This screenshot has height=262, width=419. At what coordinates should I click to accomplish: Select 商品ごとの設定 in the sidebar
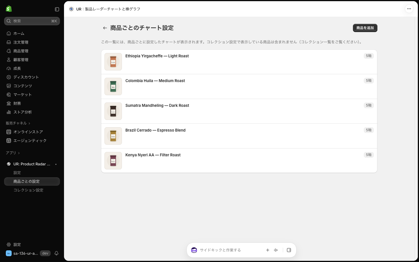(x=32, y=181)
